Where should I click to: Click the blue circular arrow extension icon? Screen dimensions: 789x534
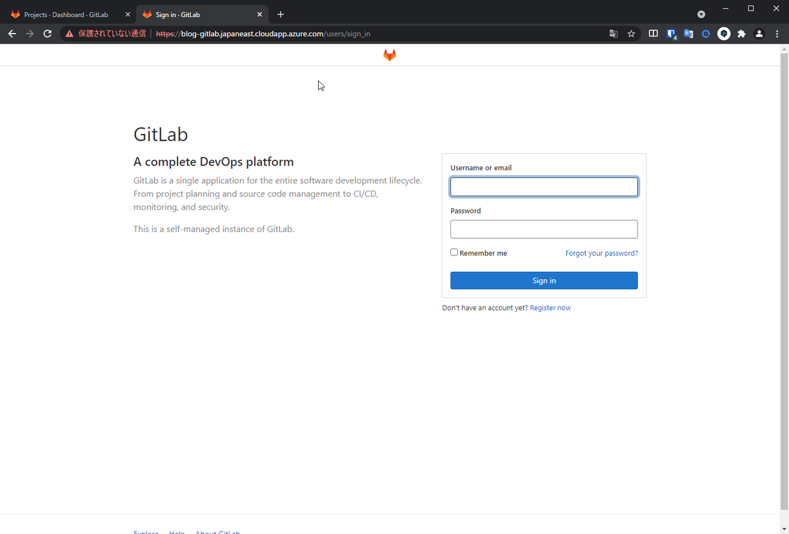point(706,33)
